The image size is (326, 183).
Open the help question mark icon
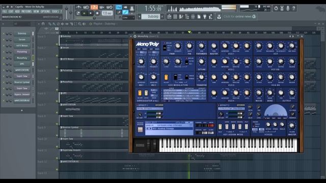(294, 8)
